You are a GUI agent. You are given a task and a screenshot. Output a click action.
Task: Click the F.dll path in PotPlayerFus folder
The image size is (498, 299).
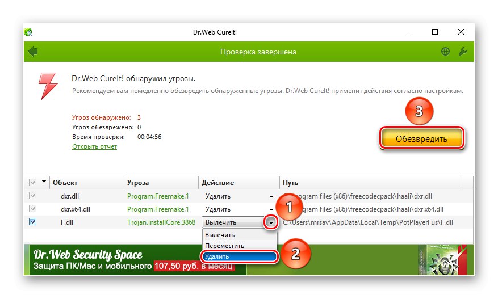click(x=368, y=222)
